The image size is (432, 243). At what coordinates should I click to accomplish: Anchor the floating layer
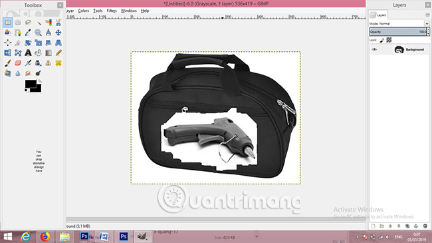tap(416, 226)
